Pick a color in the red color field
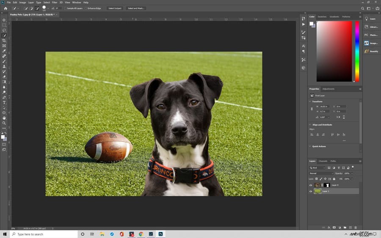The image size is (381, 238). coord(334,51)
